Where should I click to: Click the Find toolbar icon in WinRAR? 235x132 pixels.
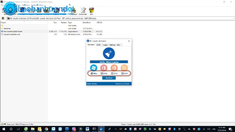tap(47, 11)
